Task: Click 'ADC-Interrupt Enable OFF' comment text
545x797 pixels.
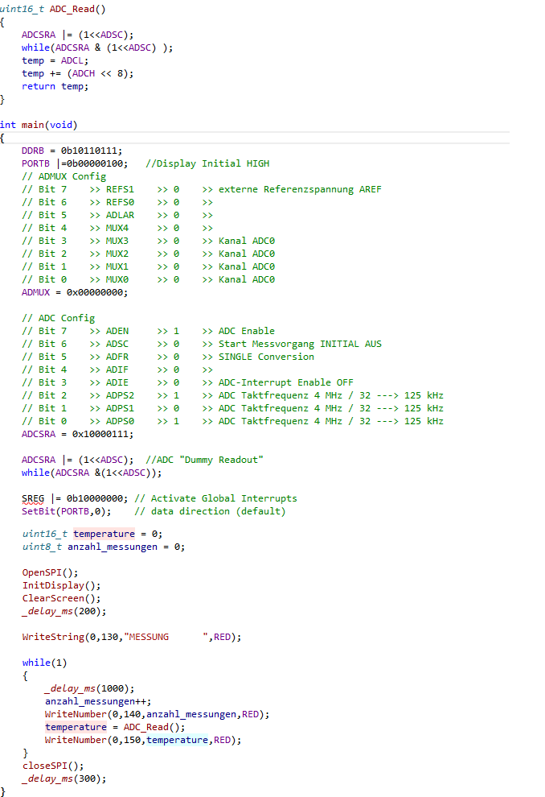Action: [285, 382]
